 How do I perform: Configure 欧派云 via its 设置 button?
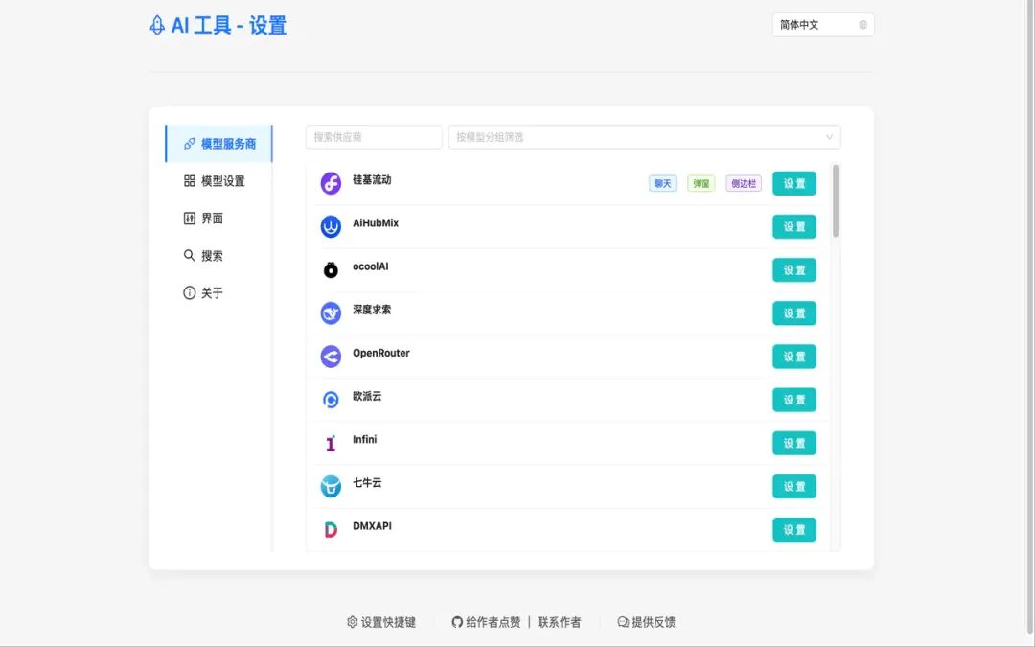click(794, 400)
